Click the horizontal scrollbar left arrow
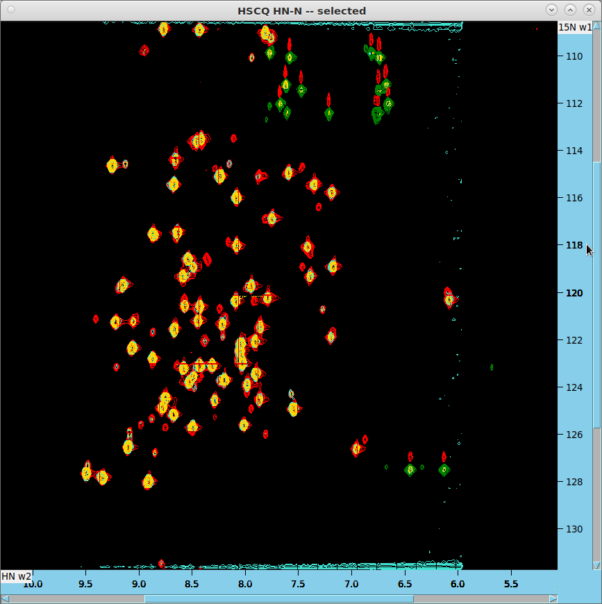 5,598
